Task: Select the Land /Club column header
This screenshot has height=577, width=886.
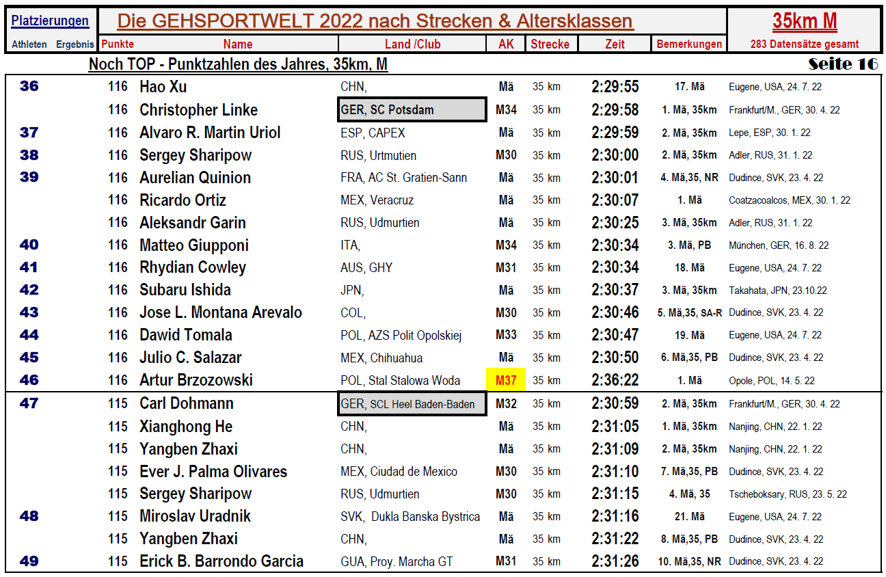Action: [413, 44]
